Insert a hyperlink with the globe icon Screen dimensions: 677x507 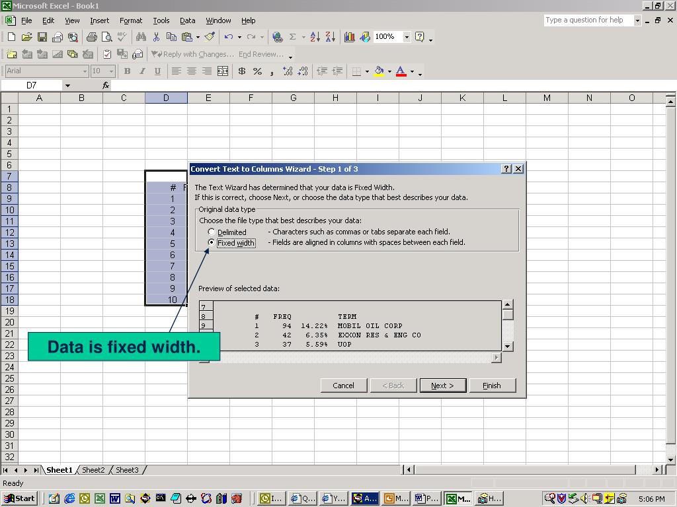(278, 37)
